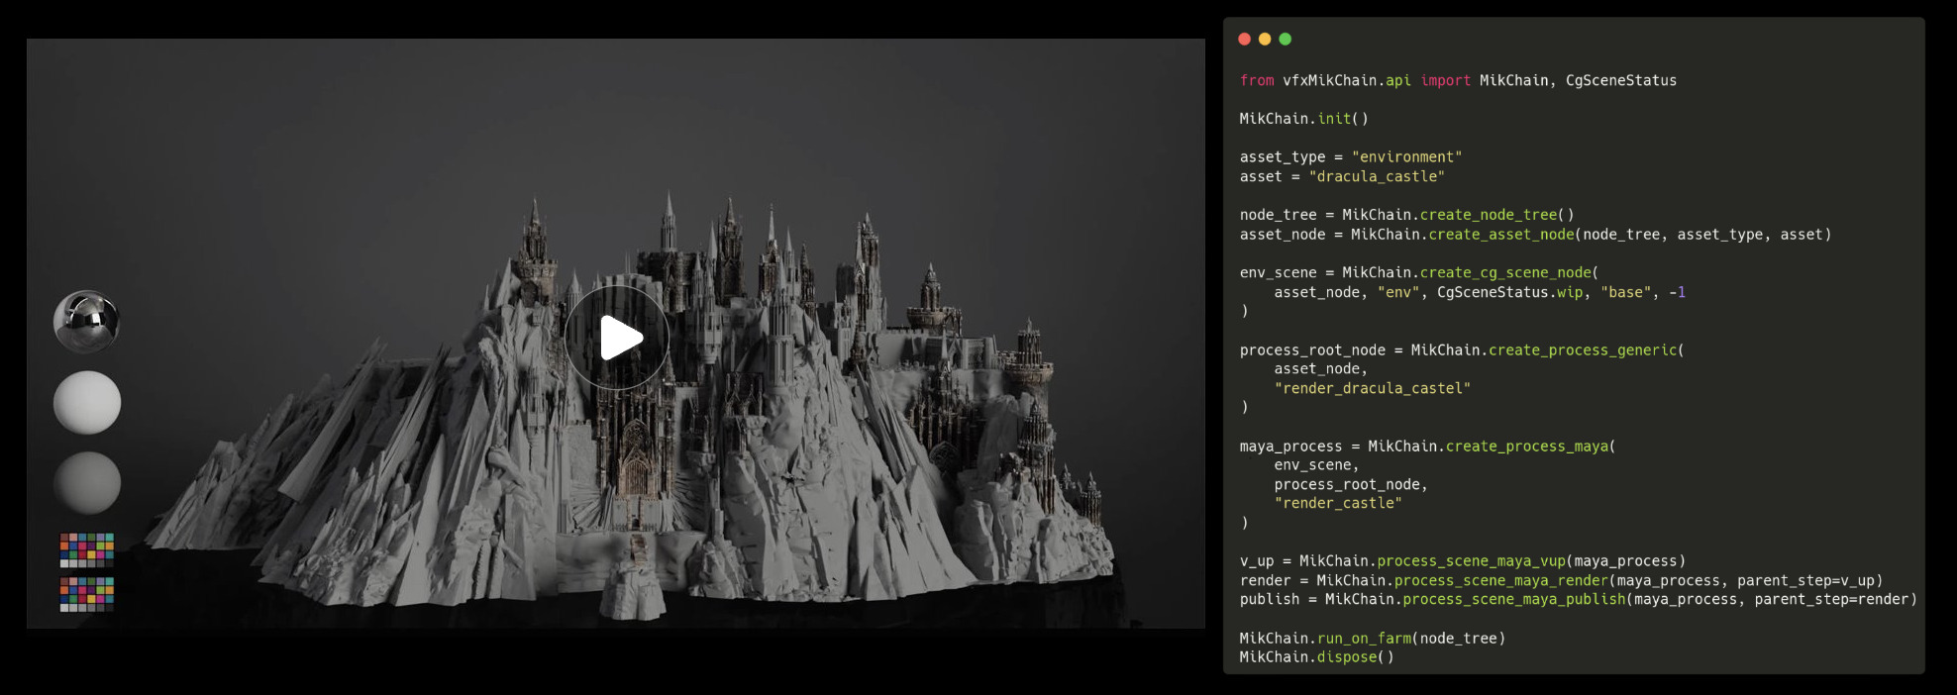This screenshot has height=695, width=1957.
Task: Select the upper color checker chart
Action: click(87, 549)
